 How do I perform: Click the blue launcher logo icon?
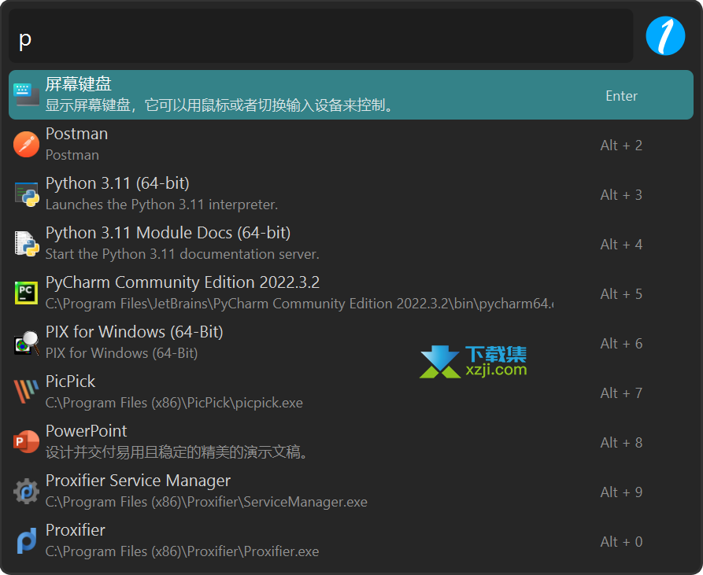click(x=665, y=36)
